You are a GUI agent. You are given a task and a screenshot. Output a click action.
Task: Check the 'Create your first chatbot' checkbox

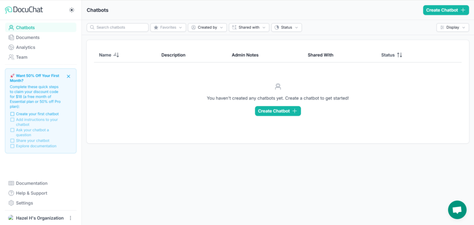(x=12, y=114)
